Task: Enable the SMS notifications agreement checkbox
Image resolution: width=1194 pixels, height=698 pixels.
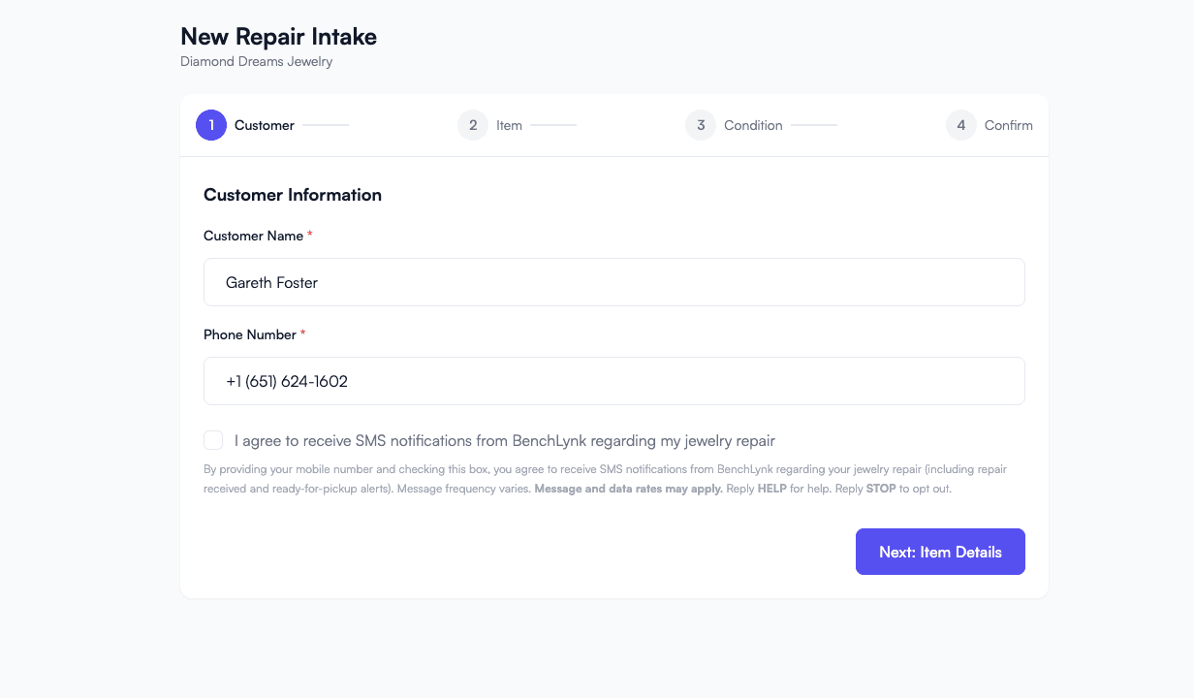Action: (x=213, y=440)
